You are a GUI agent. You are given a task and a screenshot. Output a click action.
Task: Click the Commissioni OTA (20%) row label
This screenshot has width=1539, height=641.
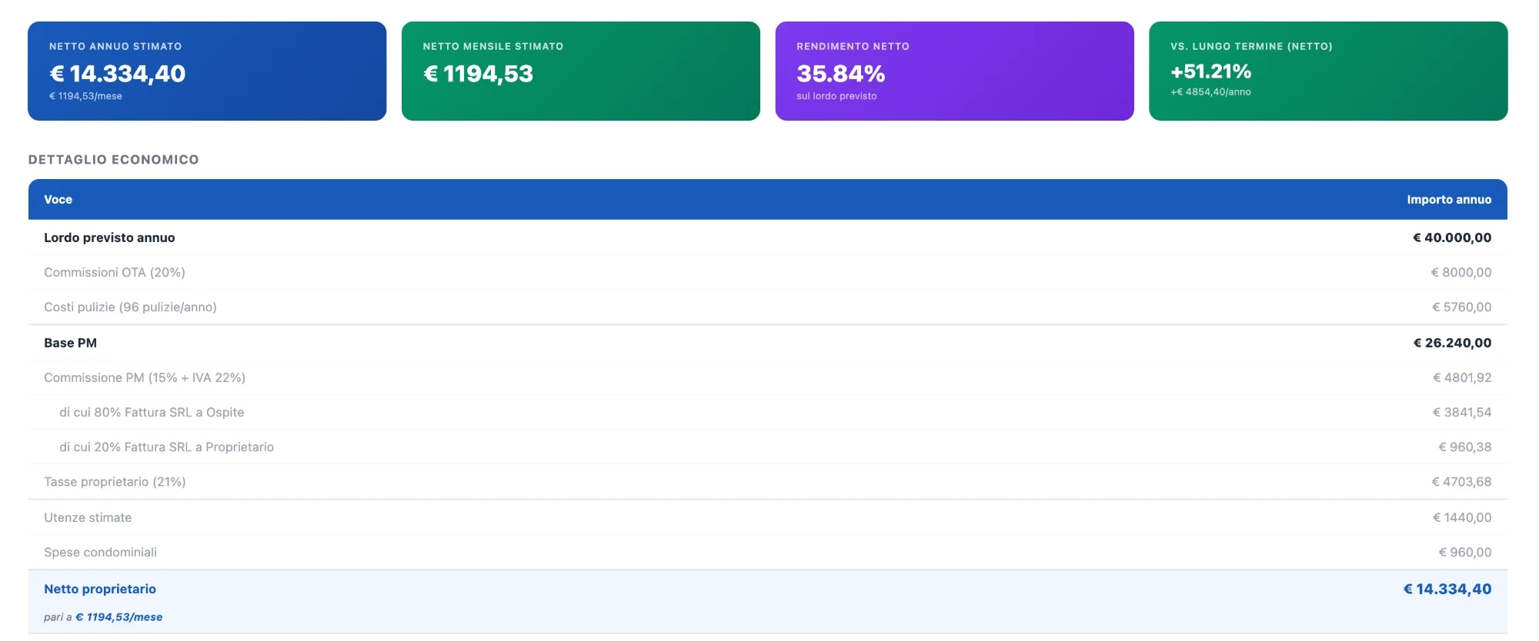pos(115,272)
